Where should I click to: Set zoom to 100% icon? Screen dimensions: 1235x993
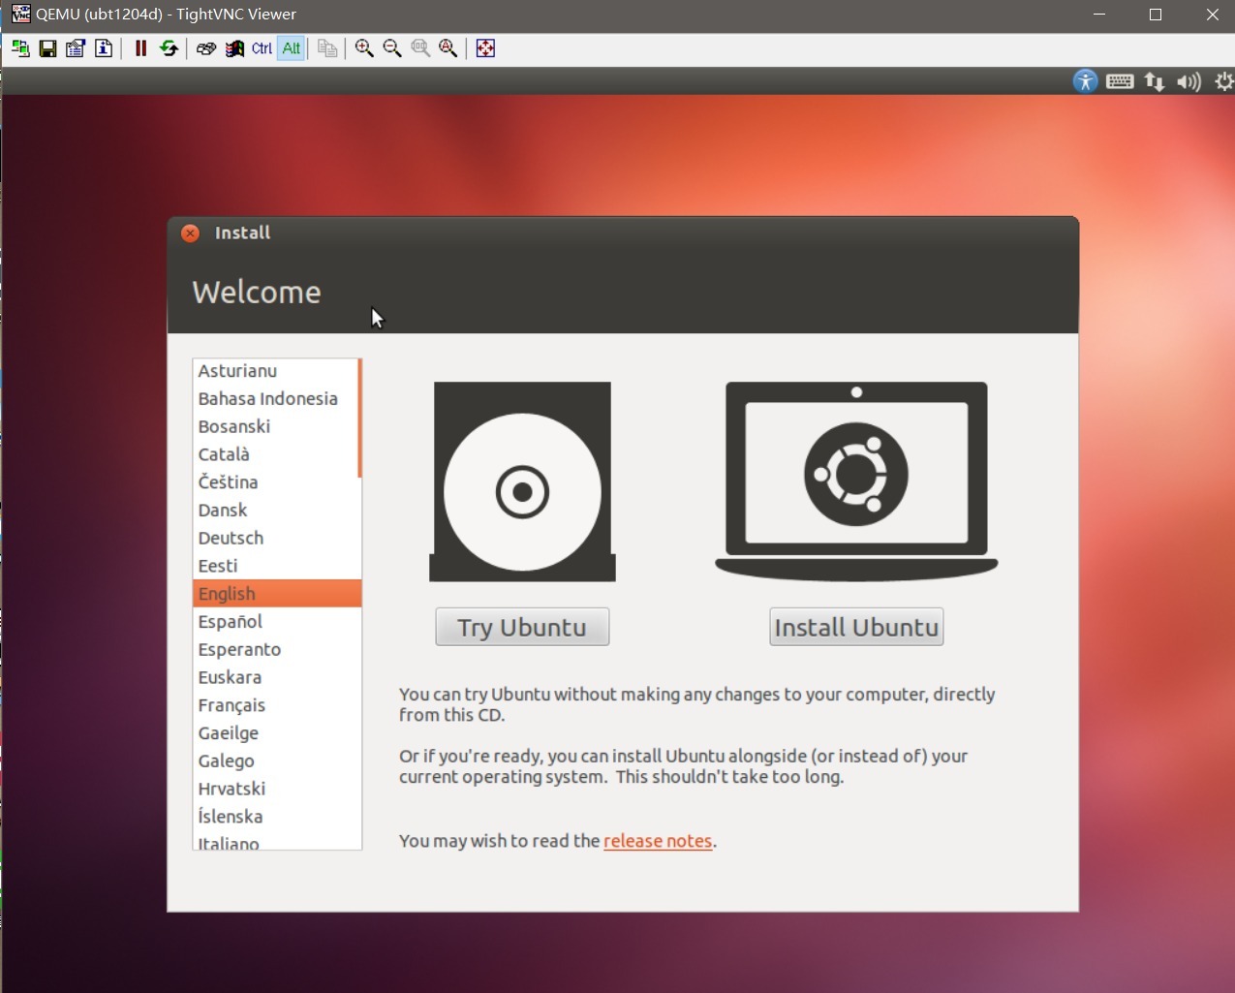(420, 48)
